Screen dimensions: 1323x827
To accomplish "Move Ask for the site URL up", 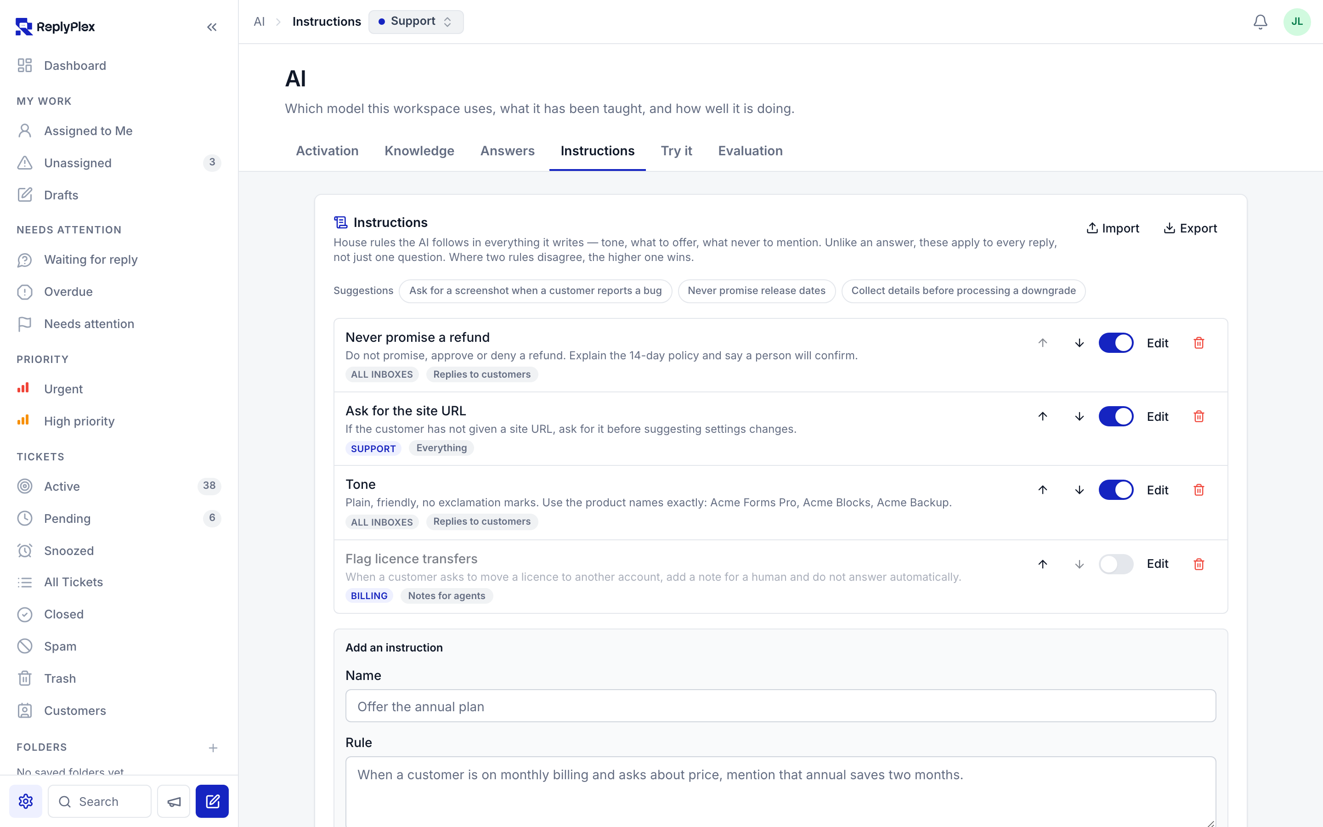I will (1042, 416).
